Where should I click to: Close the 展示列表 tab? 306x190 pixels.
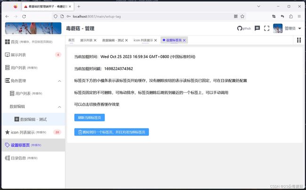pos(95,40)
